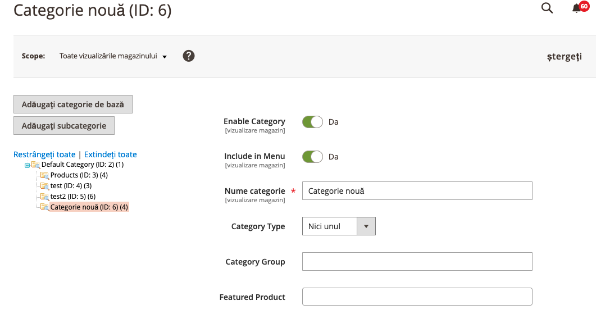The image size is (596, 314).
Task: Click the Default Category folder icon
Action: coord(36,165)
